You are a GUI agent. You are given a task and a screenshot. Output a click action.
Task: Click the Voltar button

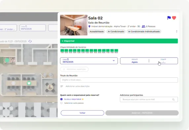click(83, 113)
